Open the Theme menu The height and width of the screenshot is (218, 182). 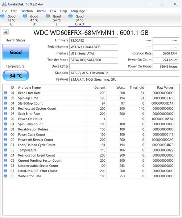[41, 11]
